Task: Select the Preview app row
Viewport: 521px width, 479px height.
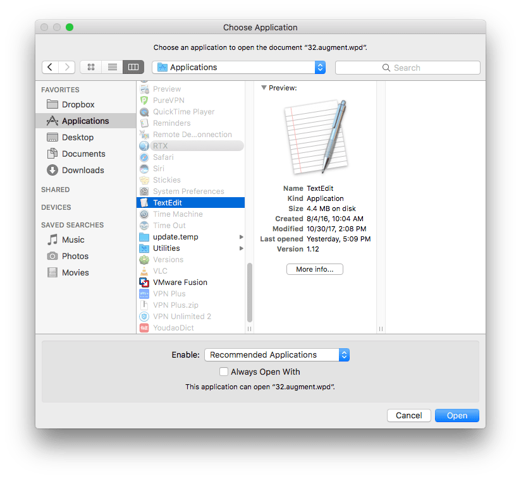Action: [191, 89]
